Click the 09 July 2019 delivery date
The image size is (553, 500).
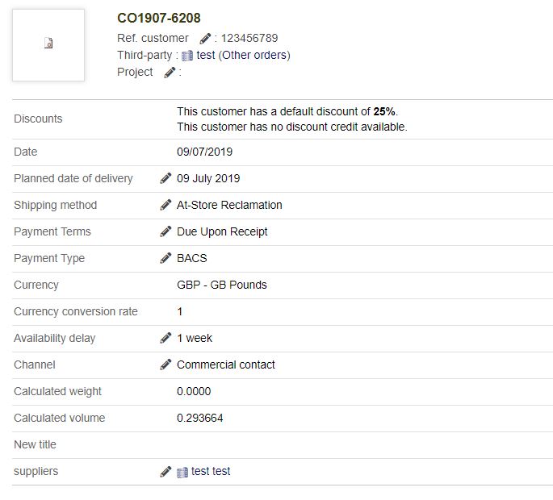[x=208, y=178]
